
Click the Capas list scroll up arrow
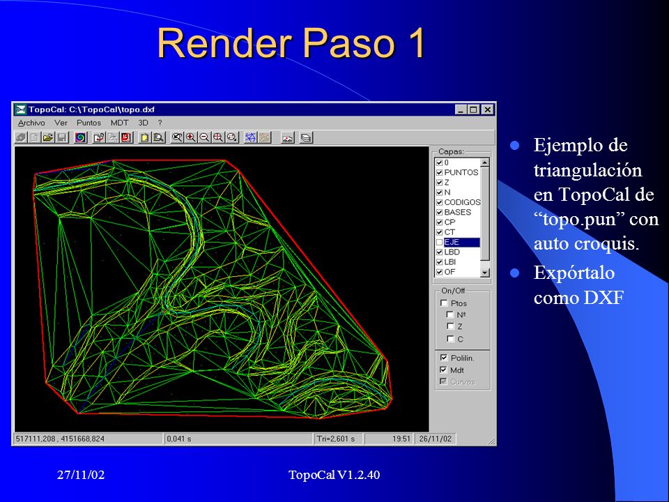tap(485, 162)
